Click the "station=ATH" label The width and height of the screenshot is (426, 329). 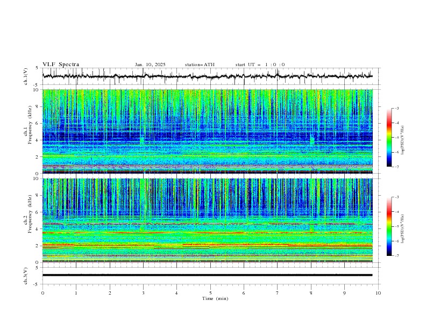click(200, 65)
